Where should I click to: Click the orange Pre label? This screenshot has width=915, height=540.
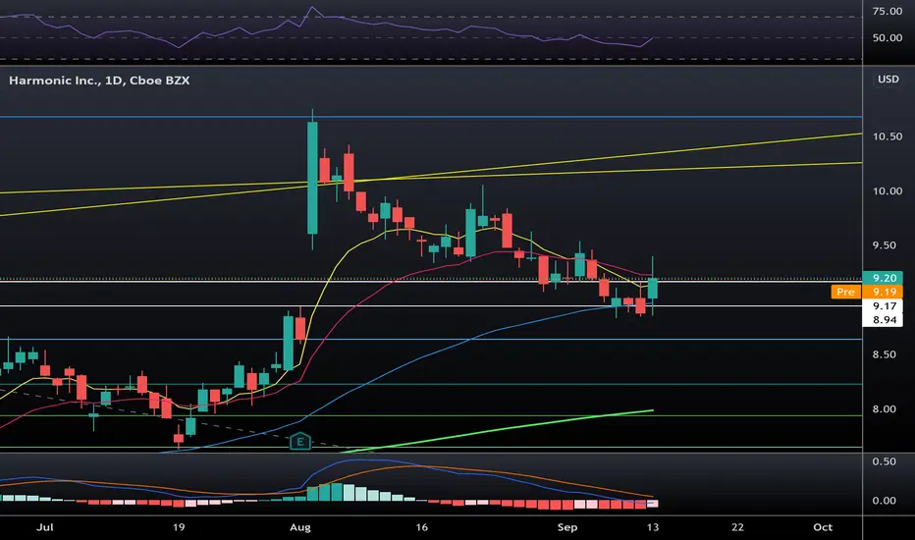845,292
